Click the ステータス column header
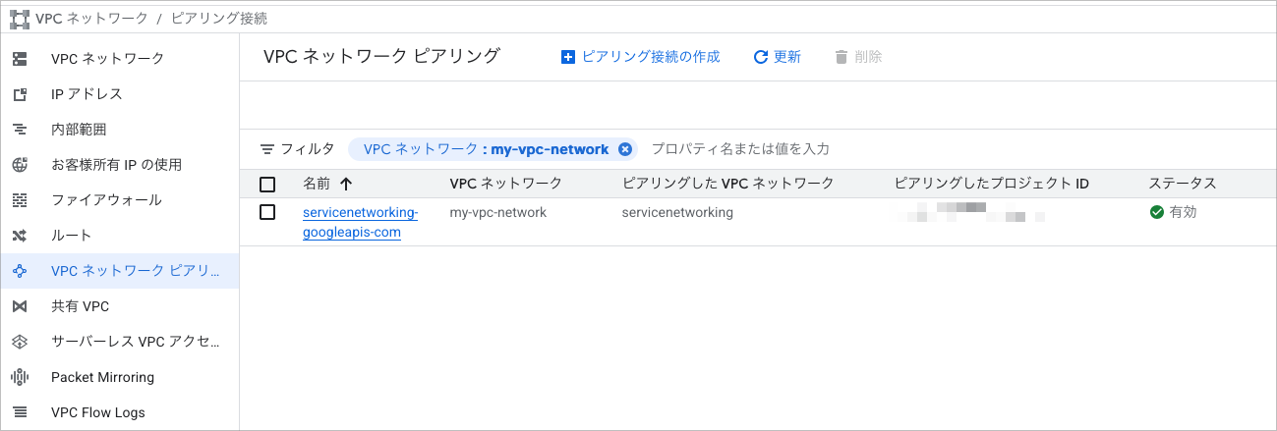The image size is (1277, 431). coord(1183,184)
